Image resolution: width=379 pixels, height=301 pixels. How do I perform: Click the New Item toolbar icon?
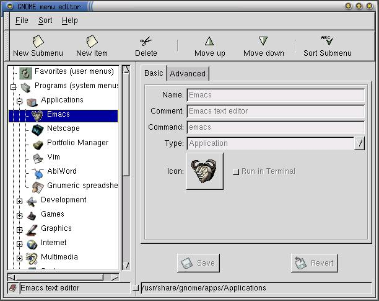pos(92,41)
